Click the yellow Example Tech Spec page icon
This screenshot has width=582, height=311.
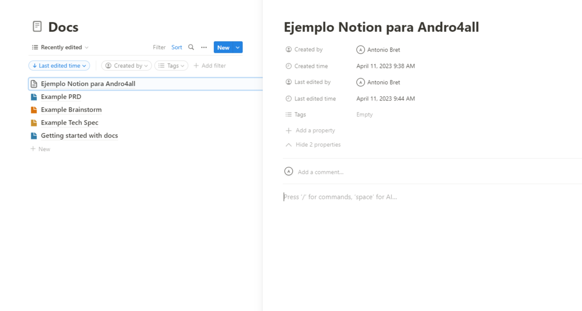[34, 123]
